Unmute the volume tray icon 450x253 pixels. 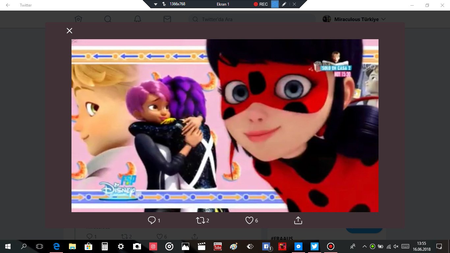(396, 246)
